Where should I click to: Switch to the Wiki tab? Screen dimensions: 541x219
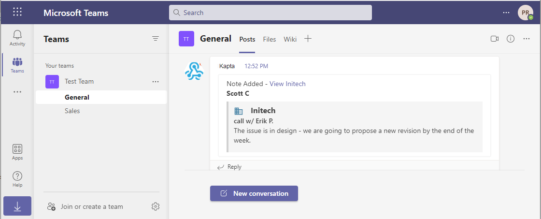point(290,39)
